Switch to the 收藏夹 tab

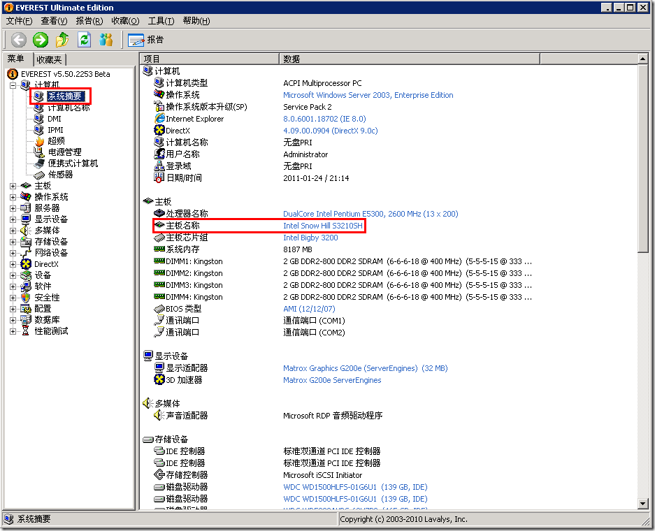(x=50, y=59)
